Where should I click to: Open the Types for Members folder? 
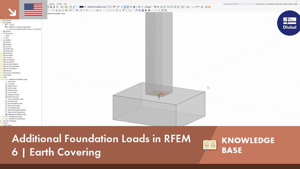click(x=9, y=60)
